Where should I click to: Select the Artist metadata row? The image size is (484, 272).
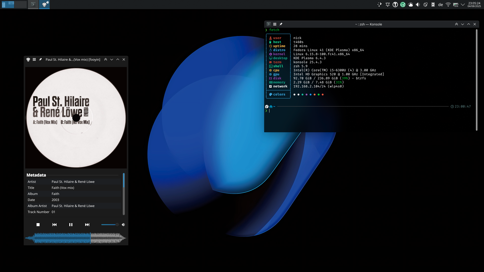click(x=74, y=182)
